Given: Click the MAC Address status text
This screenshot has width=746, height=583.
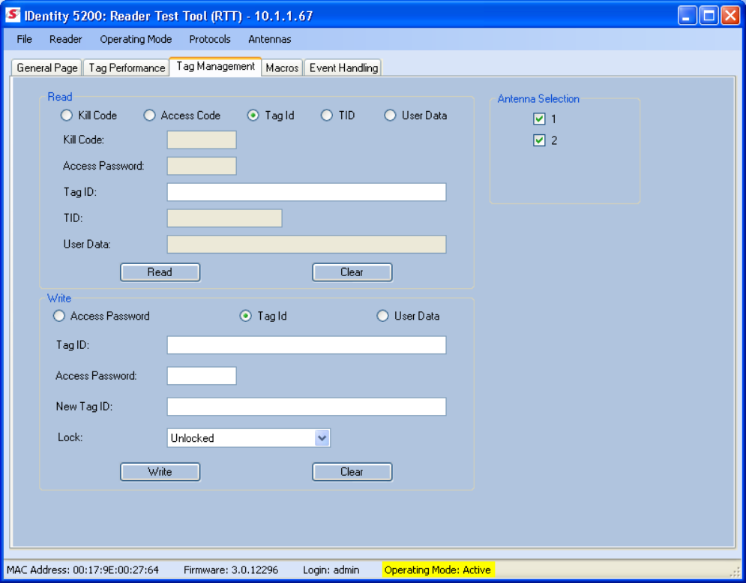Looking at the screenshot, I should 82,569.
